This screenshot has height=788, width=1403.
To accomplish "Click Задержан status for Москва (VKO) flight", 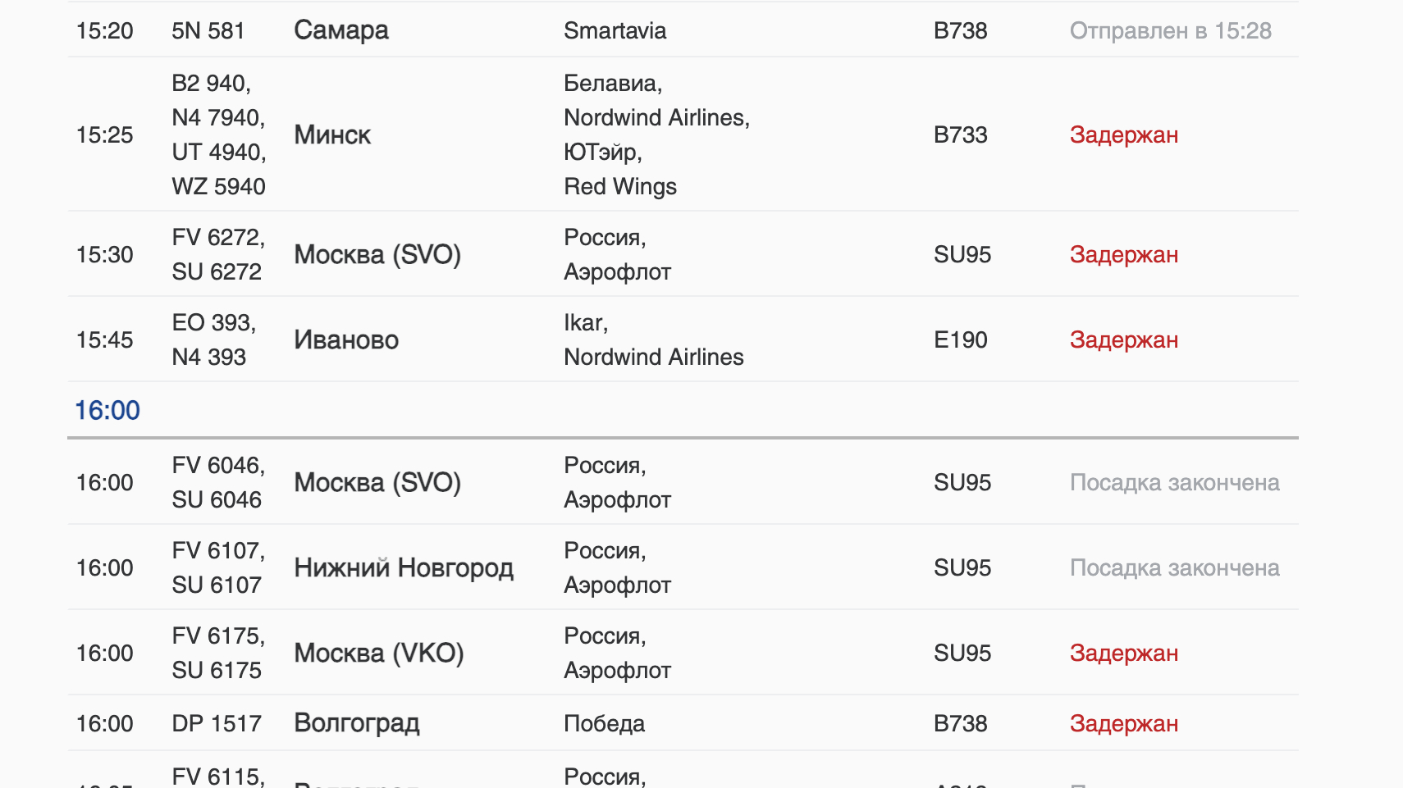I will [x=1124, y=653].
